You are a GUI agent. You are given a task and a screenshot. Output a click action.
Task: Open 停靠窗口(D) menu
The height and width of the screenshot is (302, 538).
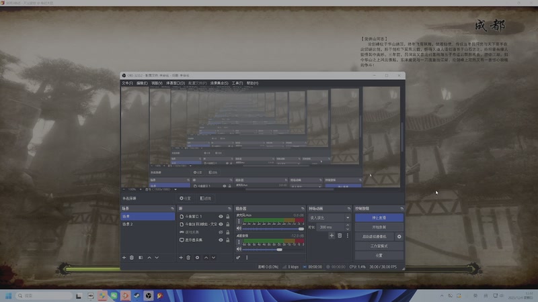pyautogui.click(x=176, y=83)
